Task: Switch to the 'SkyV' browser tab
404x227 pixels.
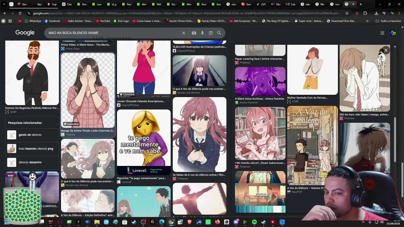Action: (37, 4)
